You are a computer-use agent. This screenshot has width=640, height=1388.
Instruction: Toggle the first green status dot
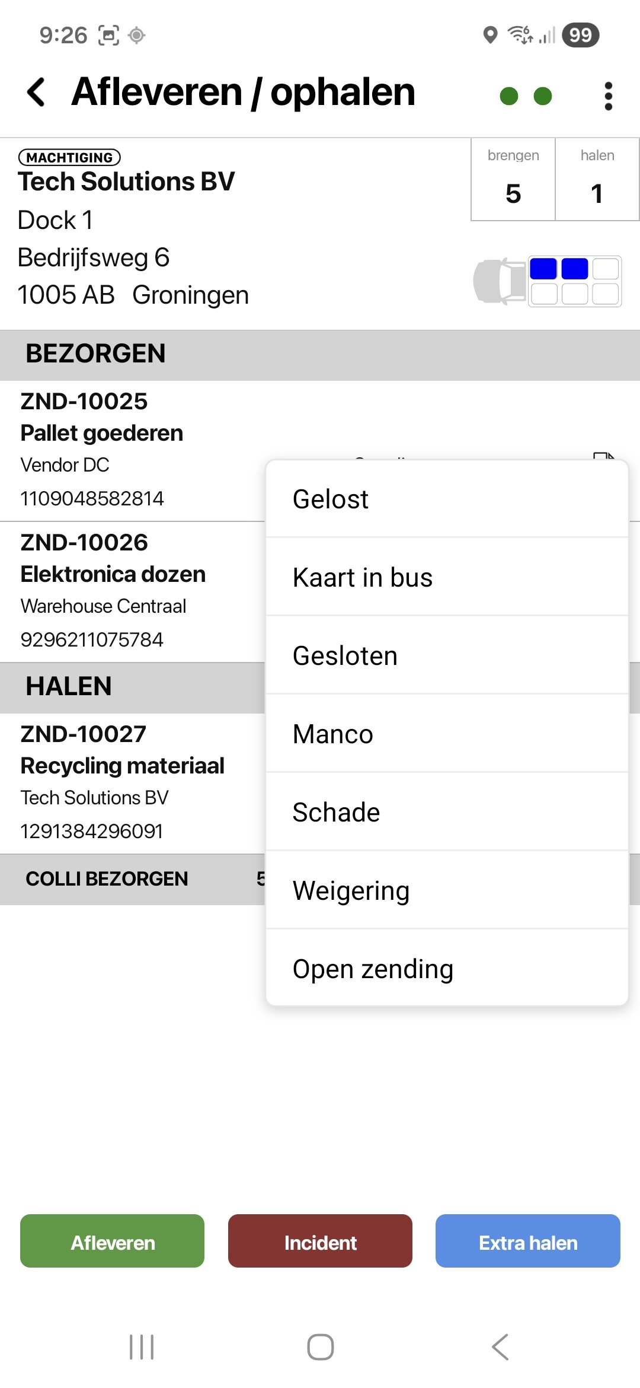point(510,95)
